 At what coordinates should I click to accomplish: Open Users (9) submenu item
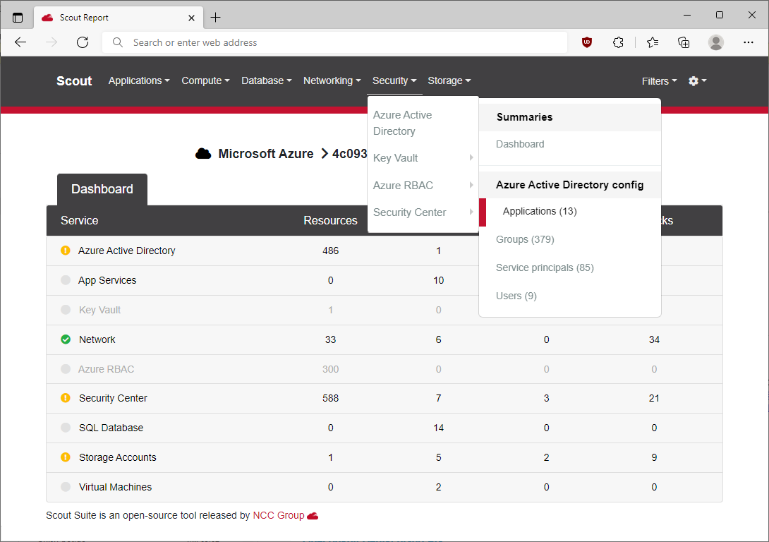pyautogui.click(x=516, y=296)
